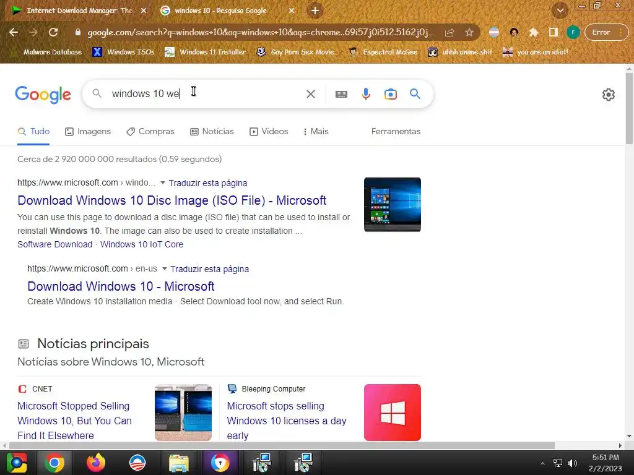The height and width of the screenshot is (475, 634).
Task: Open the Chrome profile avatar
Action: [x=573, y=32]
